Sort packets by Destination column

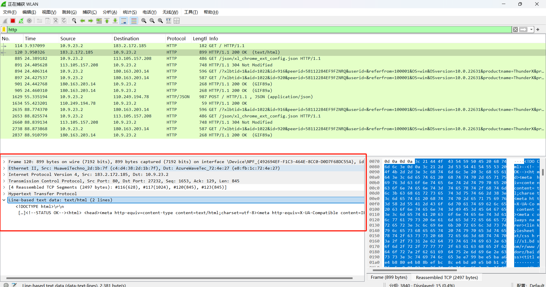[138, 39]
